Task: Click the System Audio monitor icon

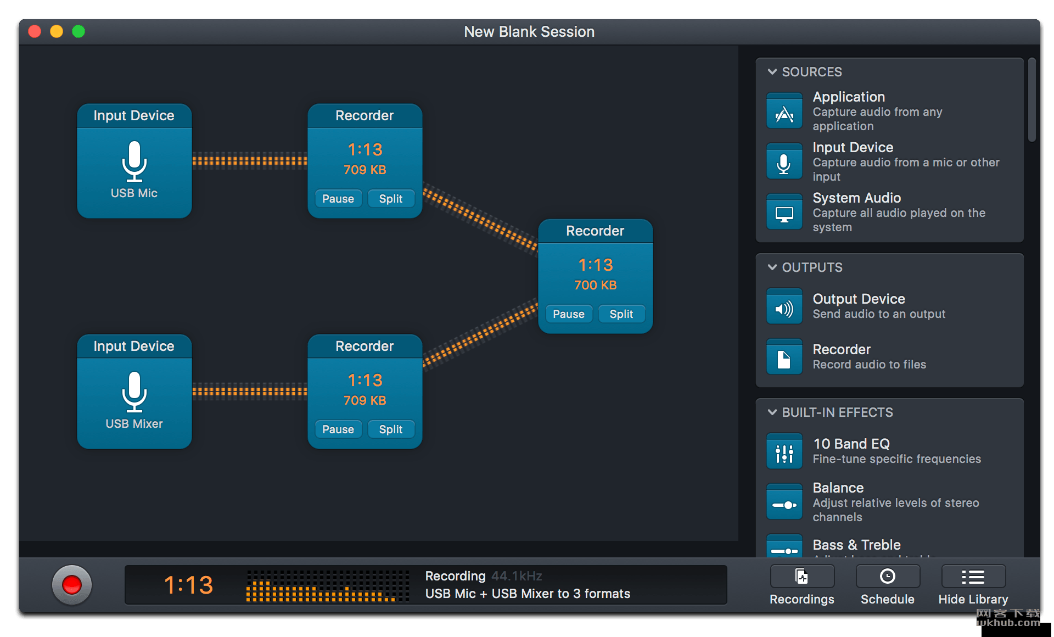Action: 784,213
